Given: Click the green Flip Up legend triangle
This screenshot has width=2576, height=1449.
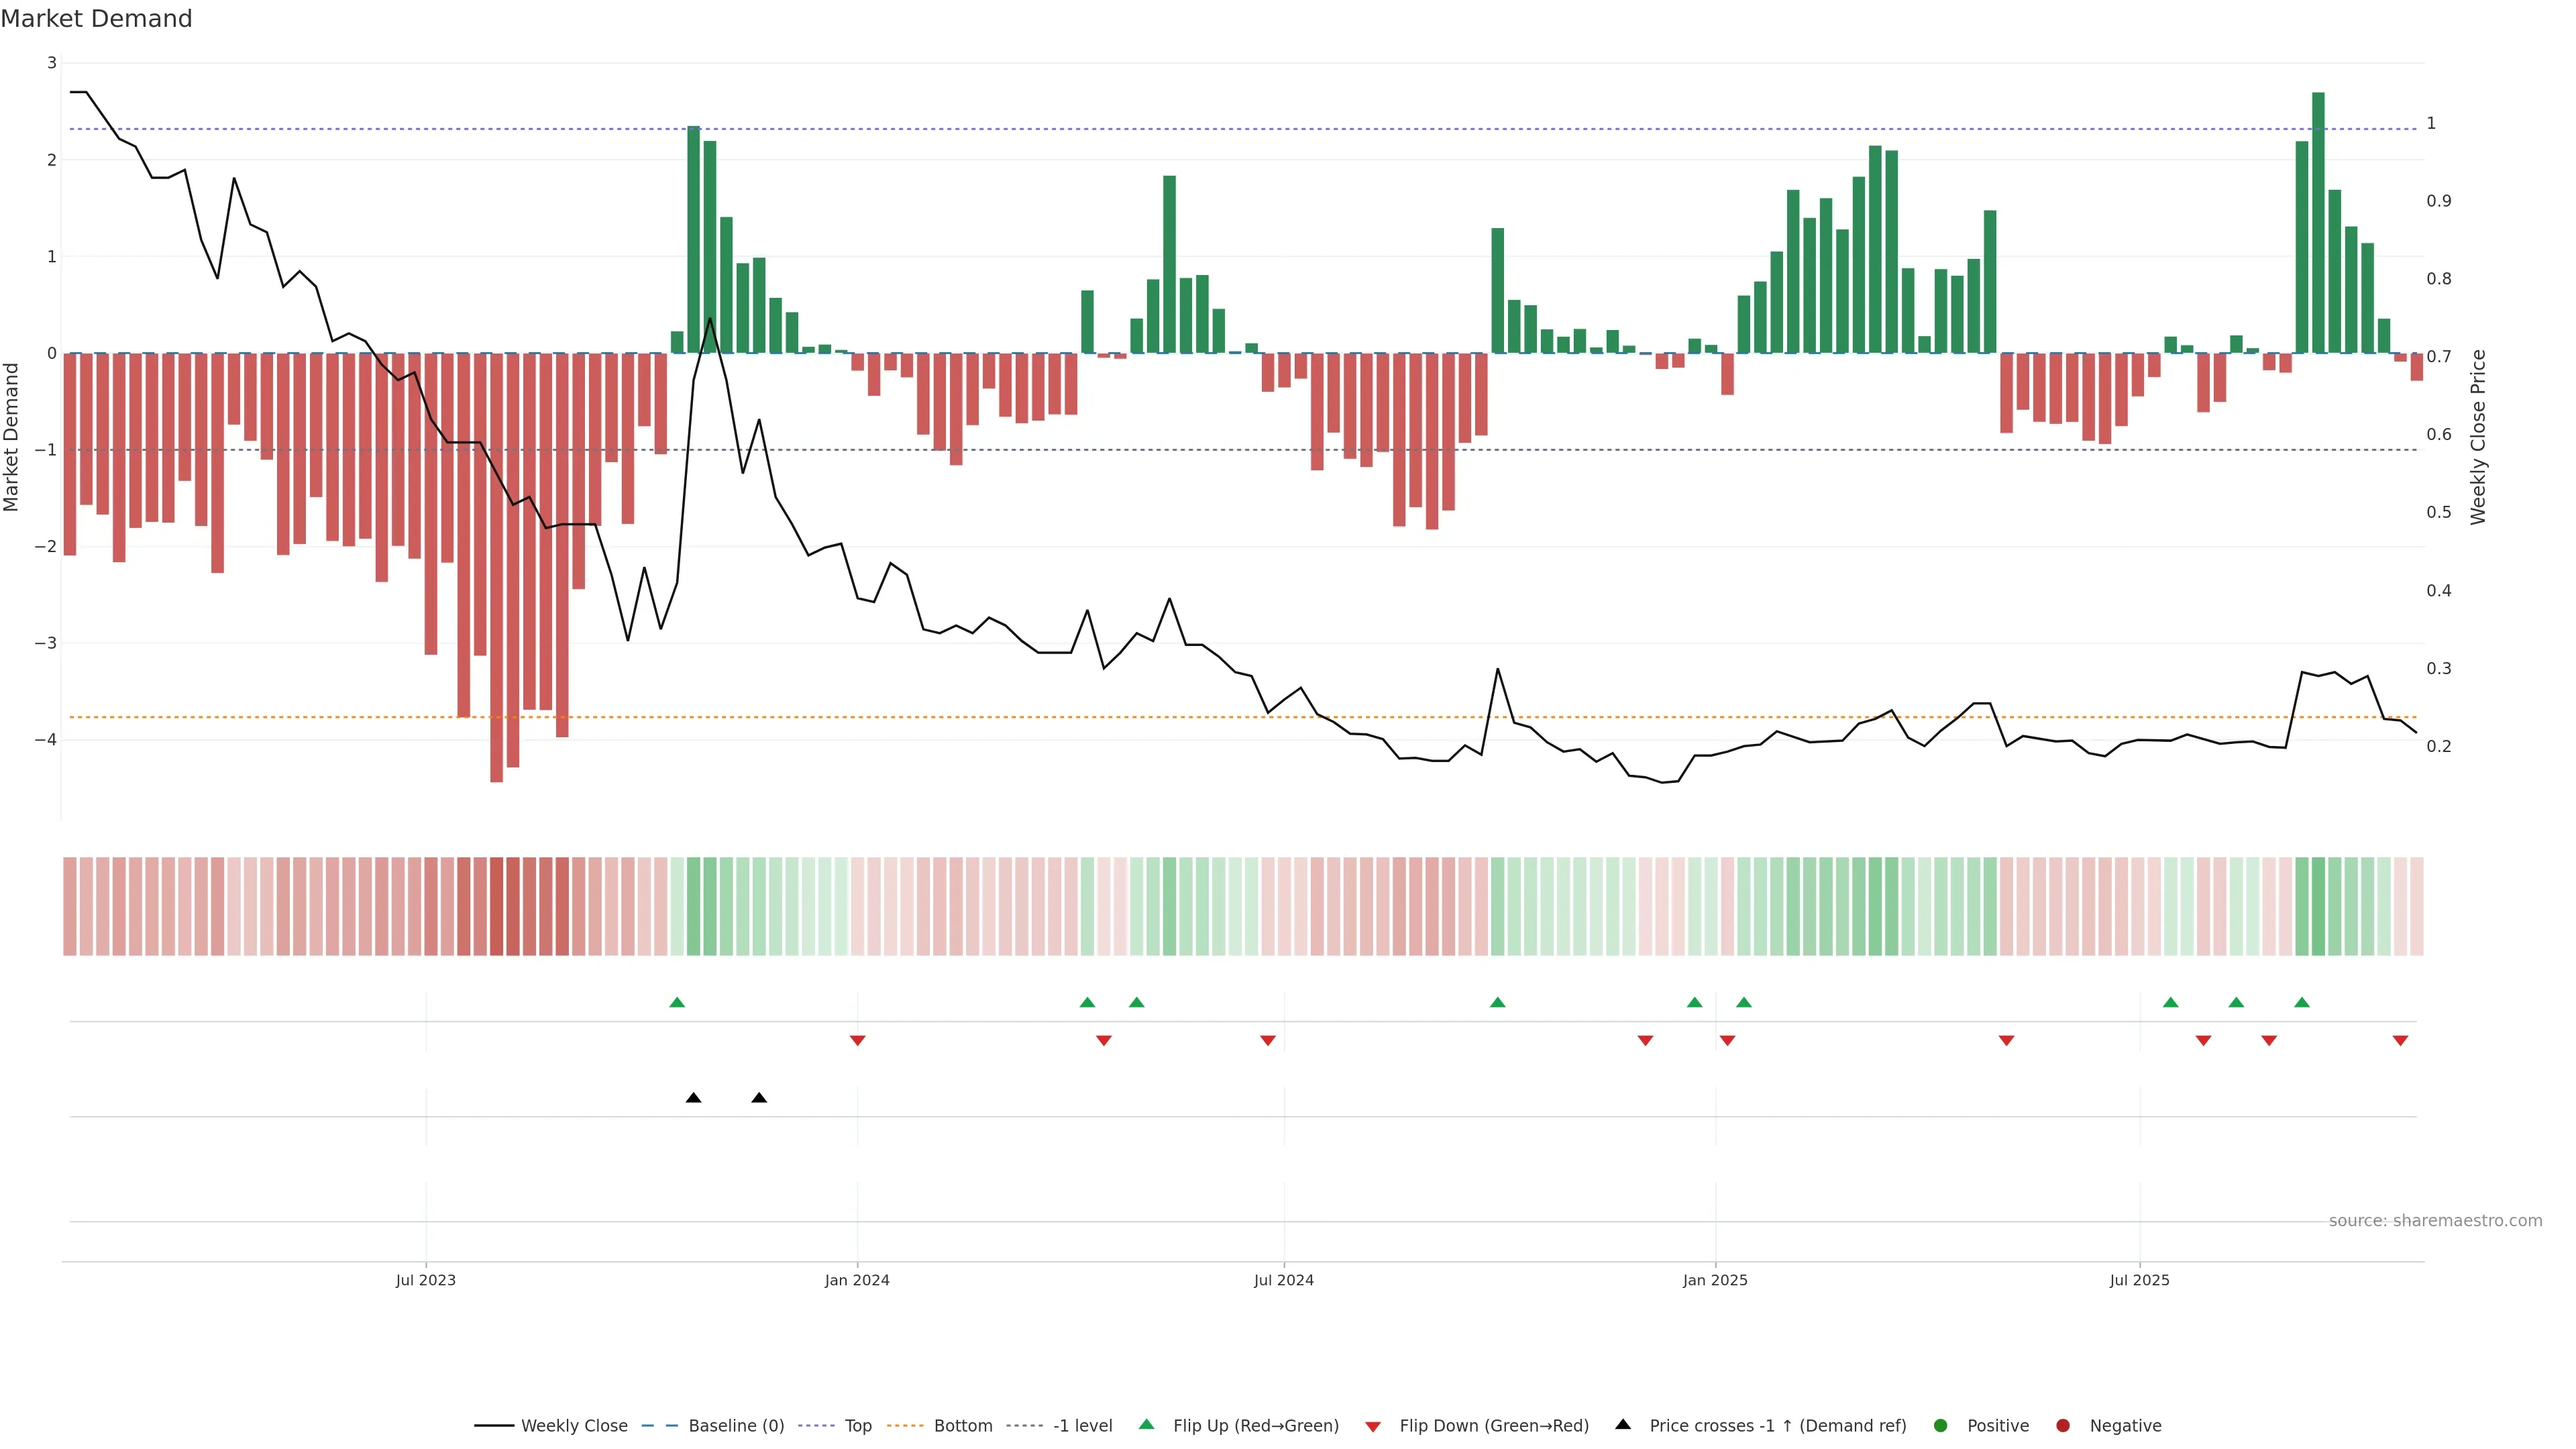Looking at the screenshot, I should pos(1146,1425).
